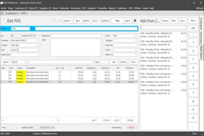The image size is (204, 136).
Task: Click the New button
Action: click(78, 21)
